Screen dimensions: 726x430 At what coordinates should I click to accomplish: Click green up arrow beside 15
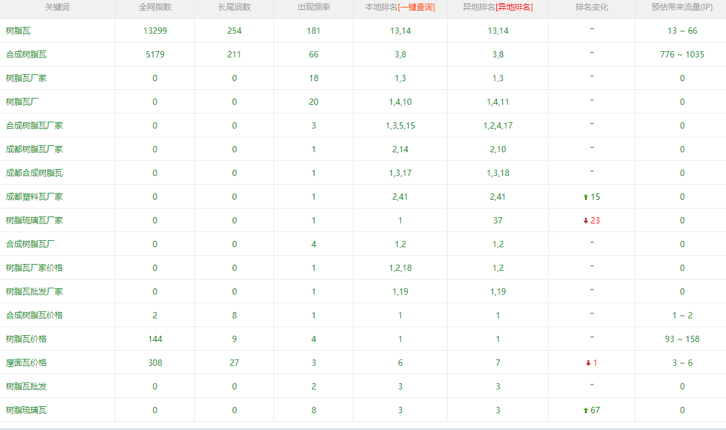585,197
